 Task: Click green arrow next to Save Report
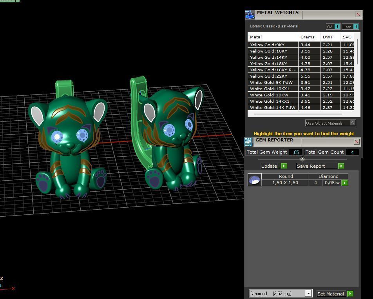tap(341, 166)
